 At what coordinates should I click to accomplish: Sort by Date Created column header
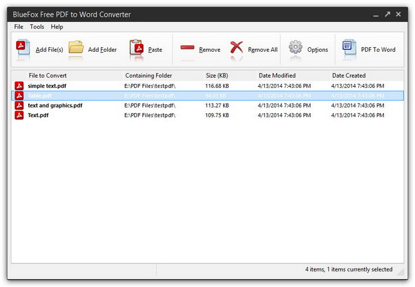[x=367, y=75]
